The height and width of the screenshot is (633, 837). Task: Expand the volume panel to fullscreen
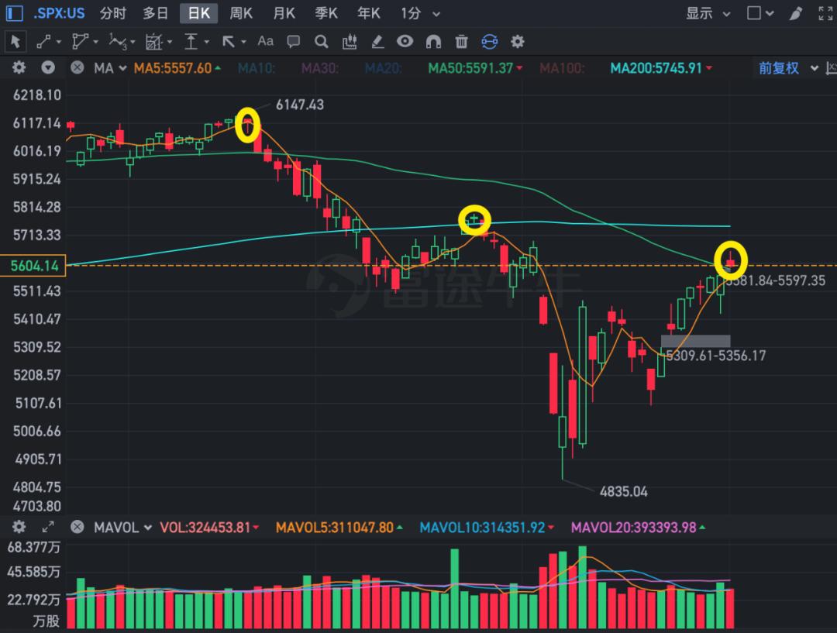[47, 528]
